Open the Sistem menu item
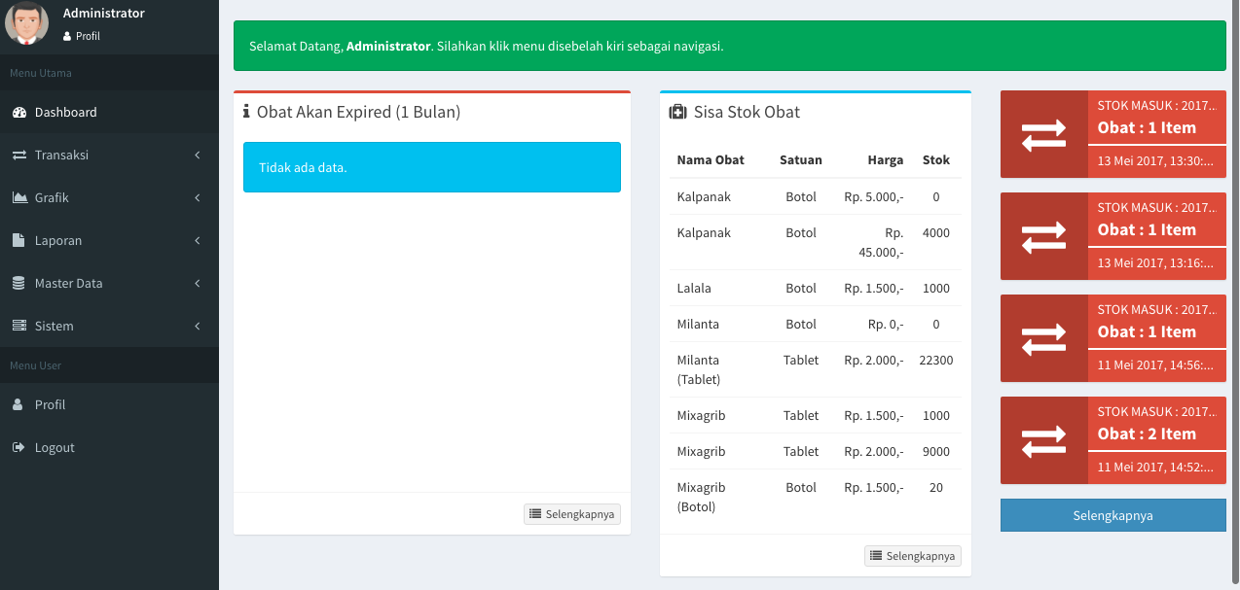This screenshot has height=590, width=1240. coord(55,327)
